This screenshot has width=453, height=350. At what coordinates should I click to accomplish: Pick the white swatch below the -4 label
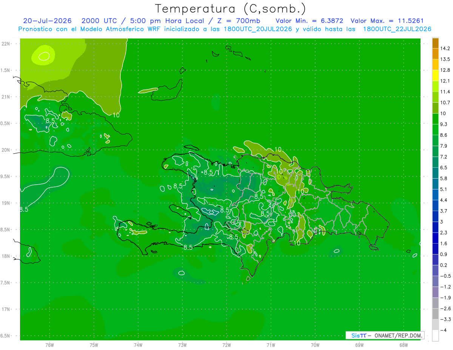pyautogui.click(x=436, y=336)
